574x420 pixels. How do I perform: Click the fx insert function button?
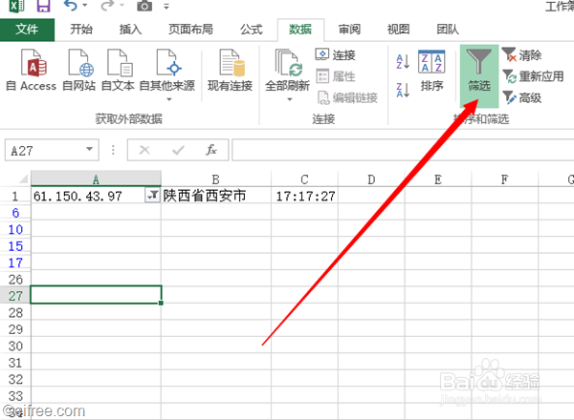pyautogui.click(x=211, y=150)
